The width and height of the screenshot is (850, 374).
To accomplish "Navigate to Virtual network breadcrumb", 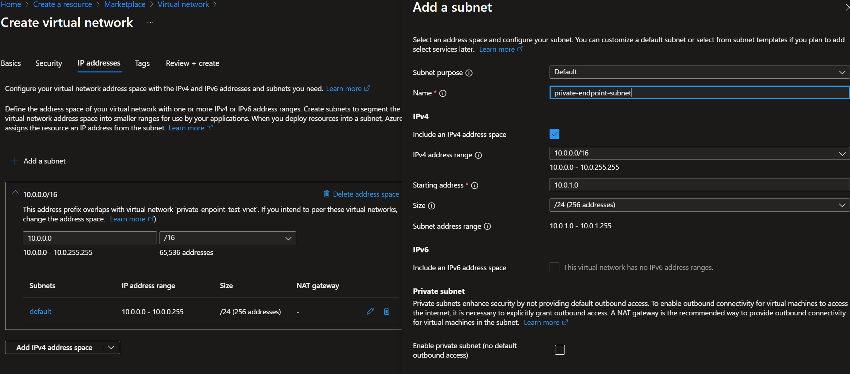I will point(183,4).
